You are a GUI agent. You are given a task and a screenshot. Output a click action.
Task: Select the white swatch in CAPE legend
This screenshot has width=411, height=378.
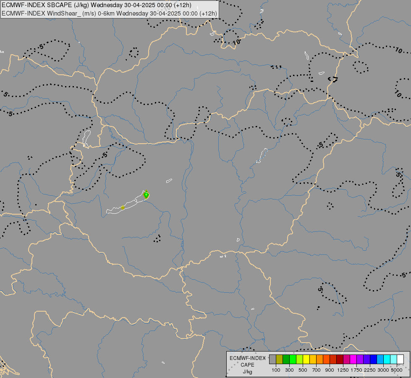[400, 359]
